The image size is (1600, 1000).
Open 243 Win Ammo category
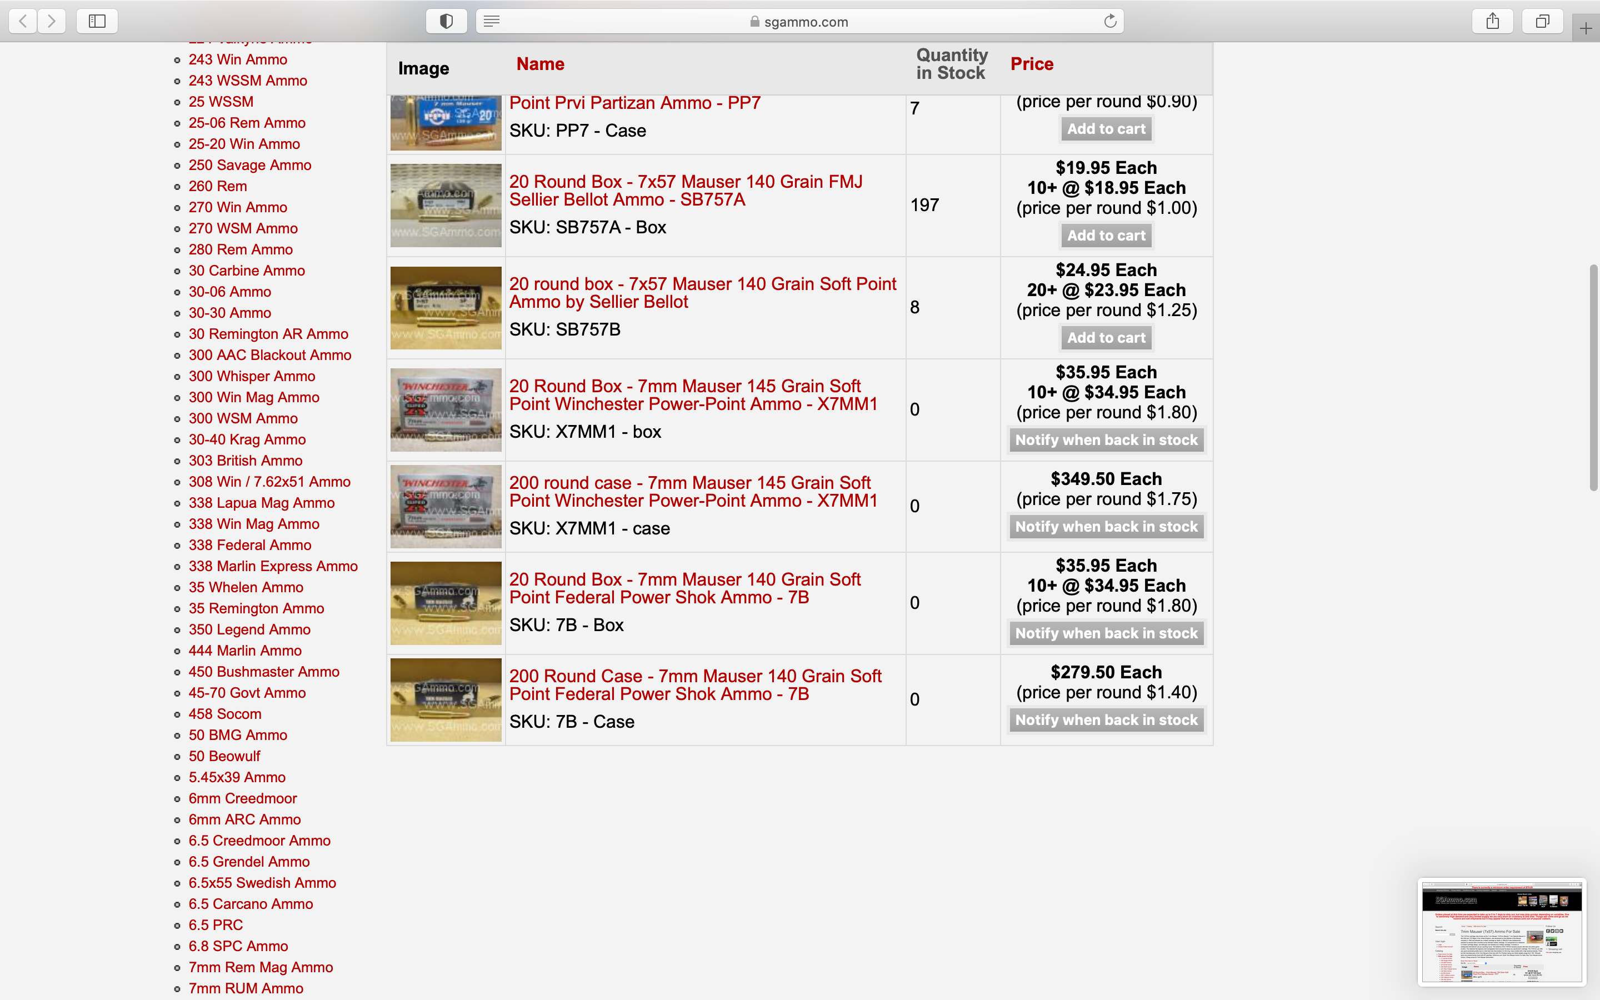pyautogui.click(x=238, y=59)
